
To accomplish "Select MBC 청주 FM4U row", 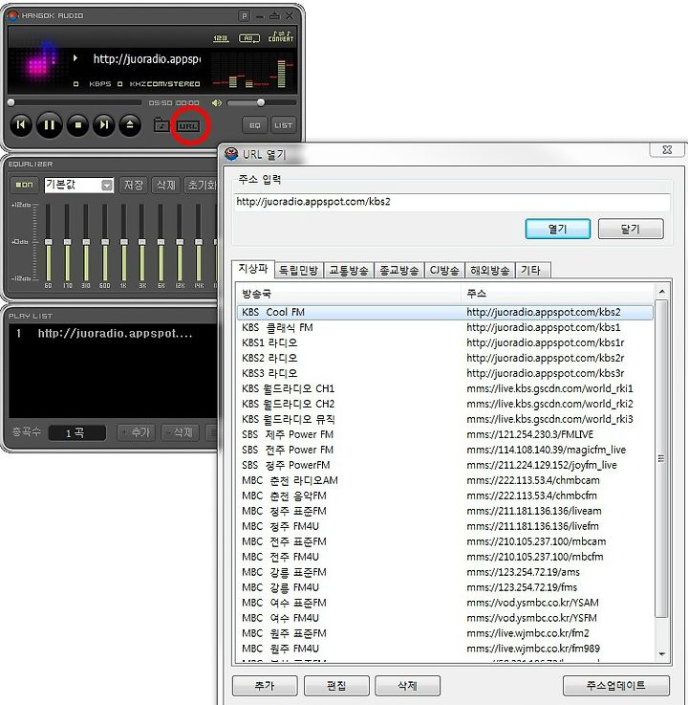I will [445, 526].
